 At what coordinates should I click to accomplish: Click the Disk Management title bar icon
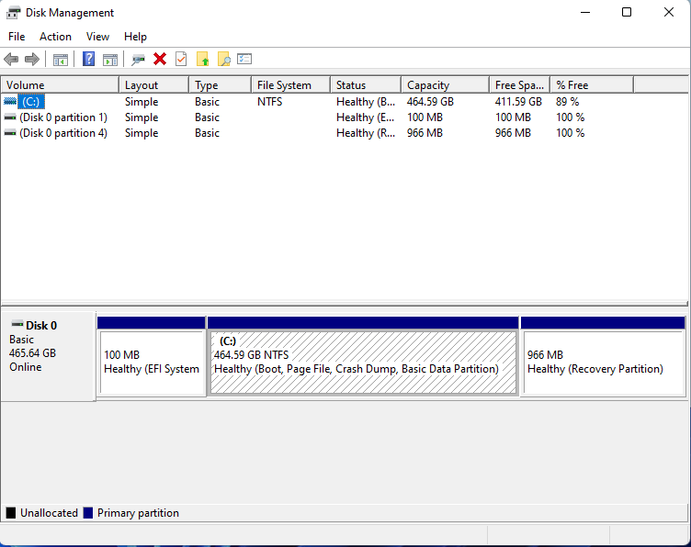pos(13,13)
